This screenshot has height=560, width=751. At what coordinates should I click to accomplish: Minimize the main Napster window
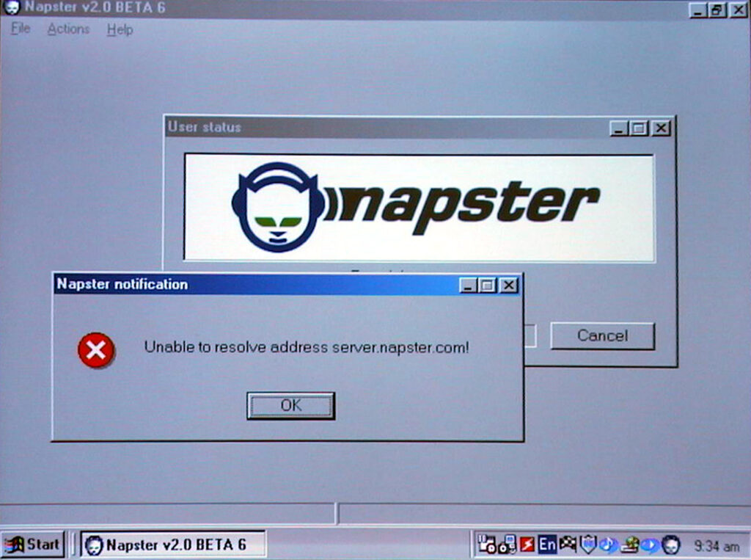(x=697, y=10)
